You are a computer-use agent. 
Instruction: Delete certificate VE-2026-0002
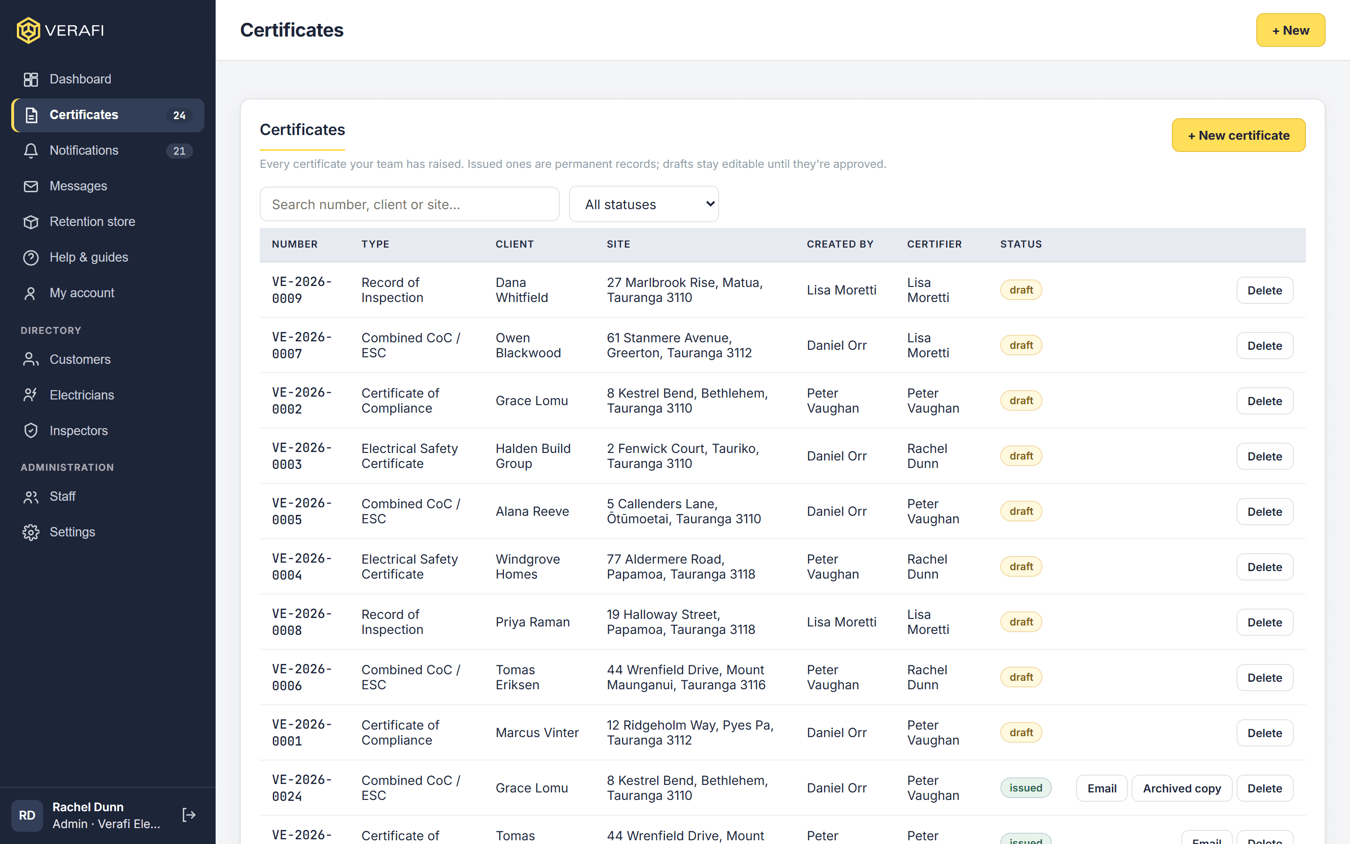click(x=1265, y=401)
